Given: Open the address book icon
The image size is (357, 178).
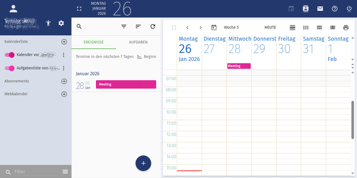Looking at the screenshot, I should pos(306,8).
